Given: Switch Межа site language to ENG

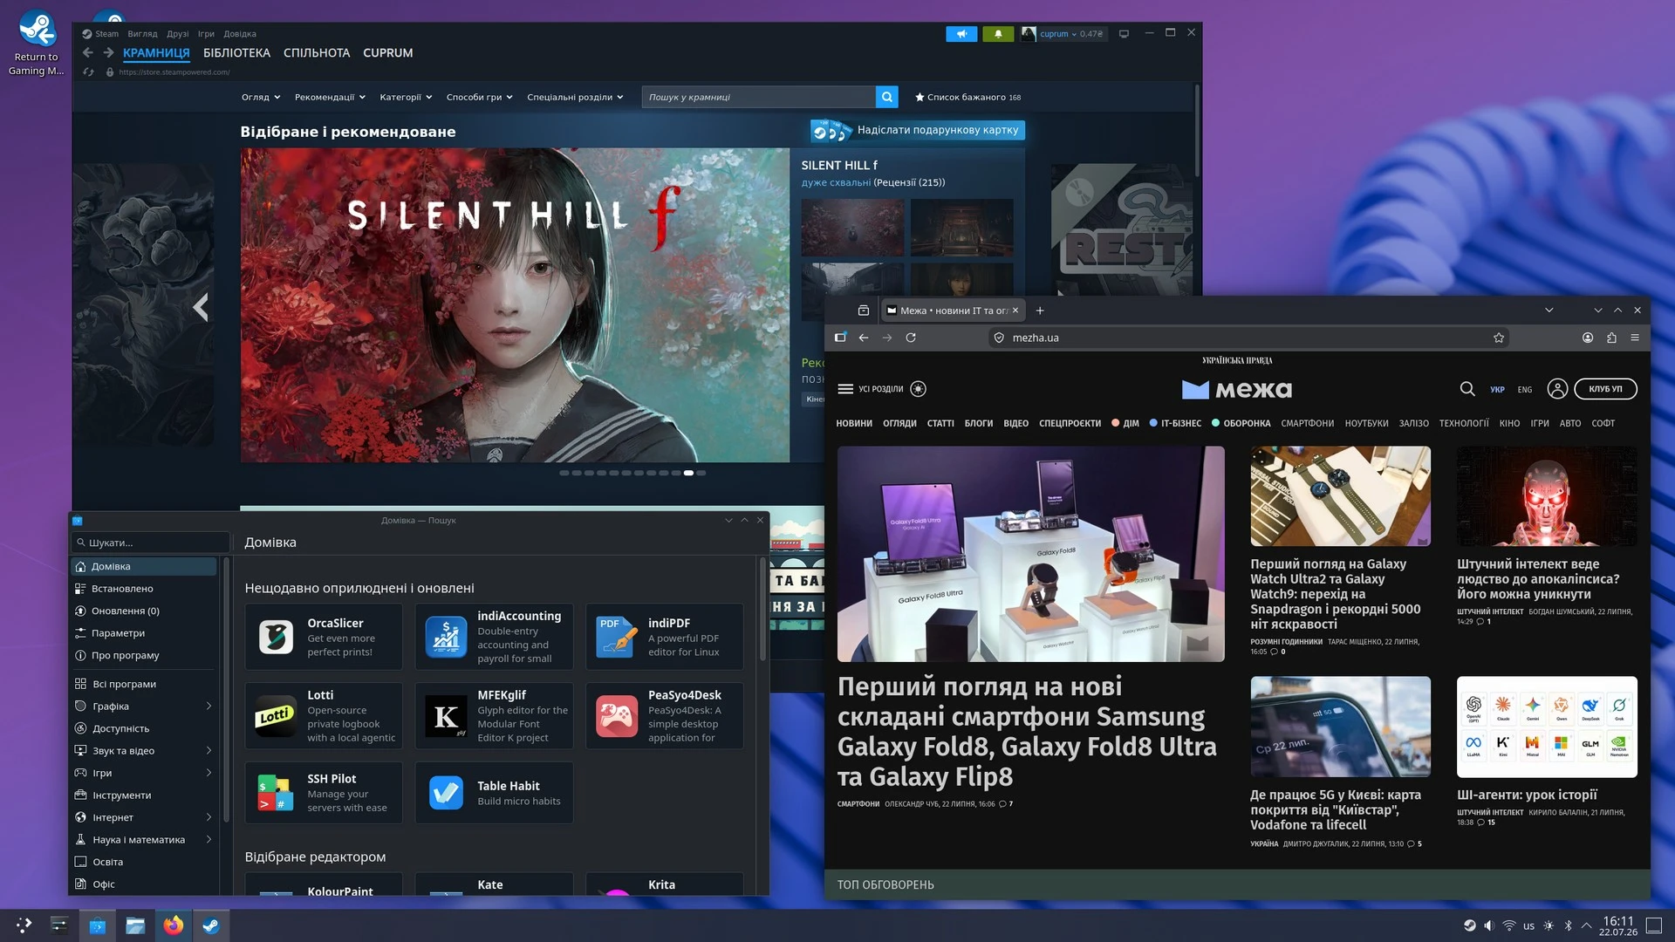Looking at the screenshot, I should tap(1524, 390).
